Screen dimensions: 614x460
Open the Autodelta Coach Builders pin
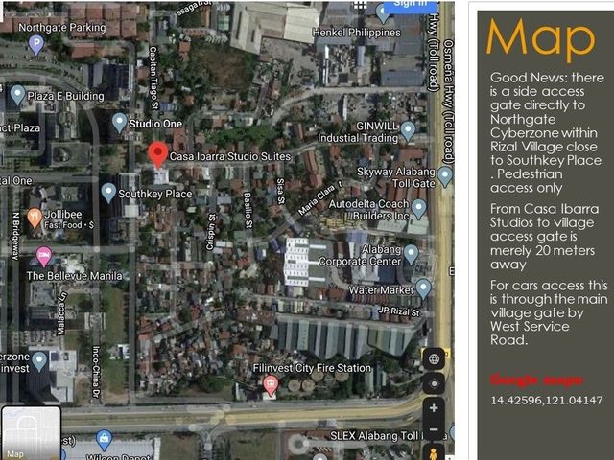[418, 209]
